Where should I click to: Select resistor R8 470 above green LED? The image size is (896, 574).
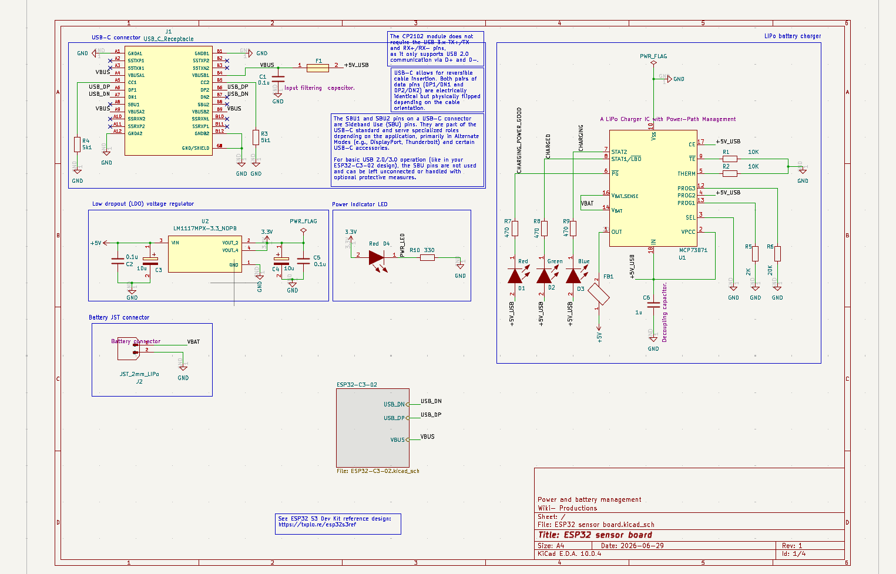[544, 228]
